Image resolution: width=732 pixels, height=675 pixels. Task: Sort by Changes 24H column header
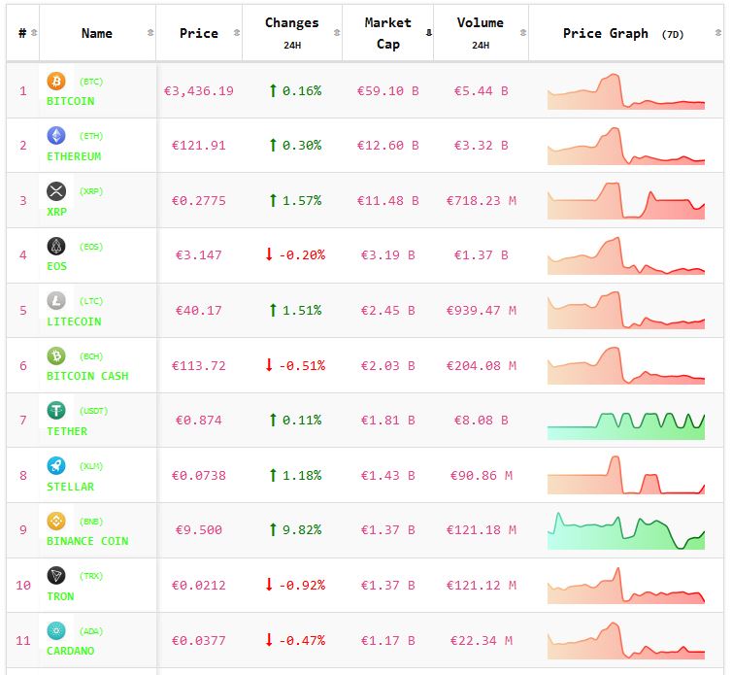(291, 33)
